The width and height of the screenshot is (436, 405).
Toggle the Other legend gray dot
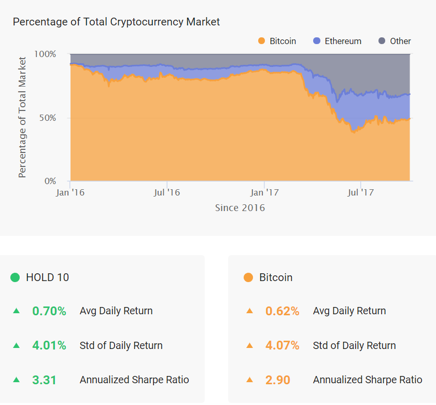382,41
